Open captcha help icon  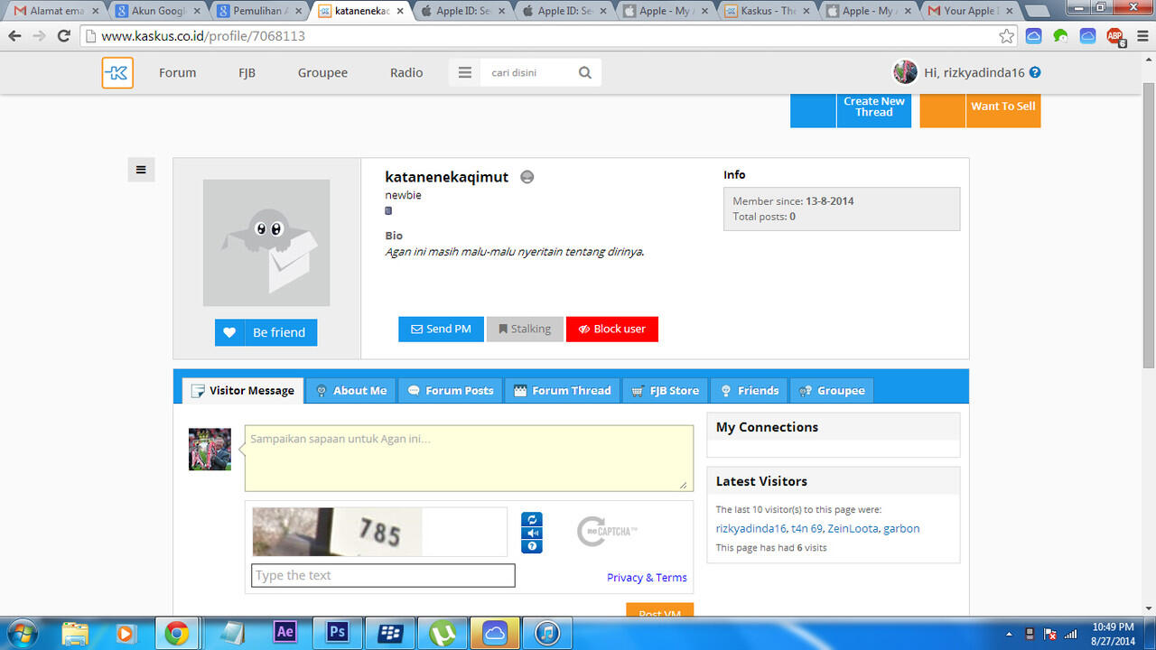(532, 546)
